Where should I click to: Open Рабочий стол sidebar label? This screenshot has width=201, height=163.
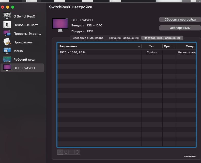[24, 59]
